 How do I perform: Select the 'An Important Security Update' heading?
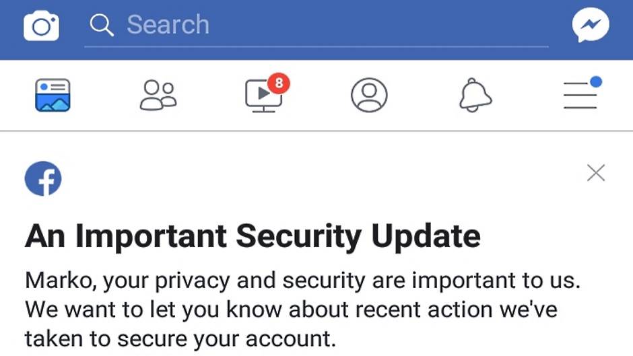pyautogui.click(x=253, y=236)
